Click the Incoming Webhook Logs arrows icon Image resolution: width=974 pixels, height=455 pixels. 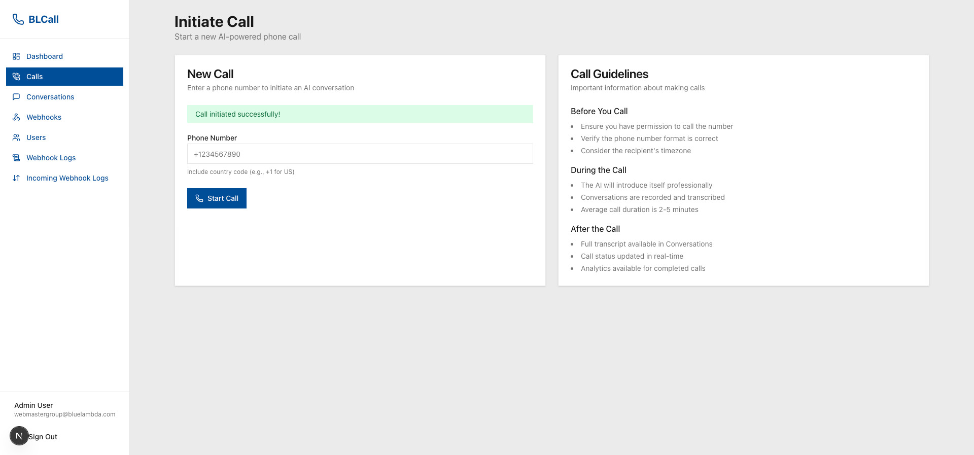(x=16, y=178)
